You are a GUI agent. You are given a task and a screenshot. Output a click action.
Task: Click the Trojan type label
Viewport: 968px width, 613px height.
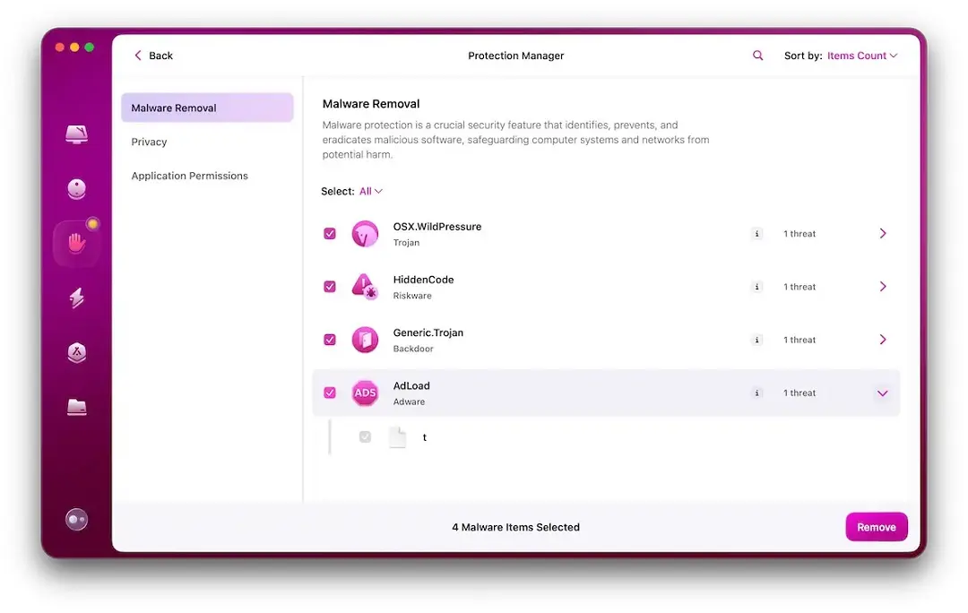(406, 243)
